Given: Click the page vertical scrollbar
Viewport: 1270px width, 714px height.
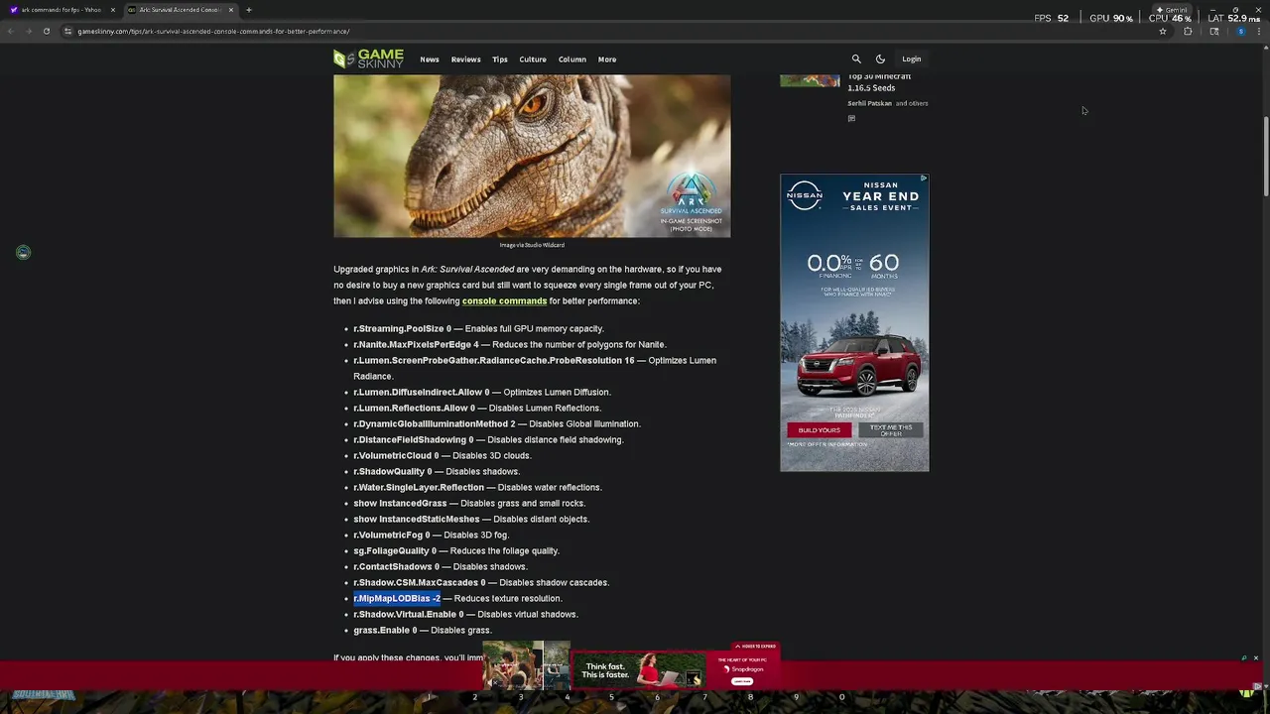Looking at the screenshot, I should 1265,157.
